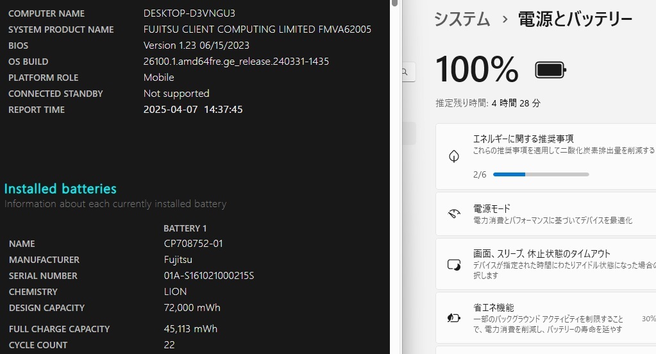Select the Not supported standby value
The width and height of the screenshot is (656, 354).
click(x=176, y=94)
